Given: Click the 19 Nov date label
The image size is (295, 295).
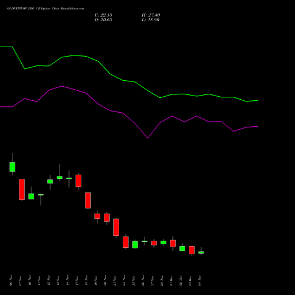Looking at the screenshot, I should point(96,280).
